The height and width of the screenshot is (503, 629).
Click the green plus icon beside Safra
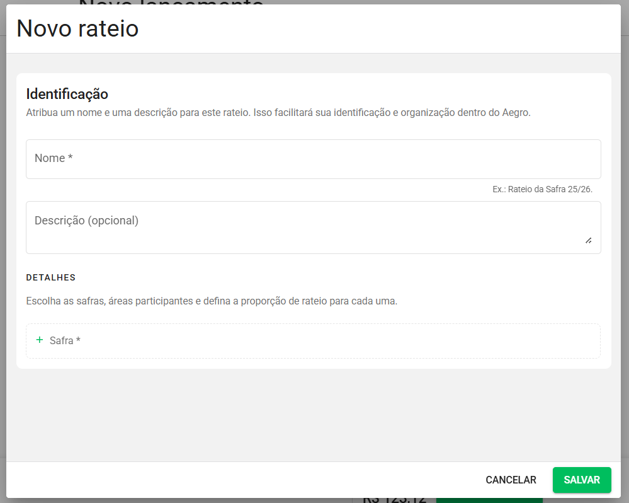[x=39, y=340]
